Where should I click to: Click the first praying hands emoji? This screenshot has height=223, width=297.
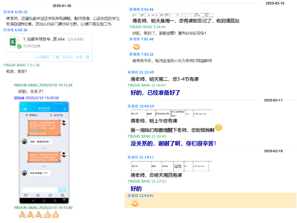(x=21, y=214)
